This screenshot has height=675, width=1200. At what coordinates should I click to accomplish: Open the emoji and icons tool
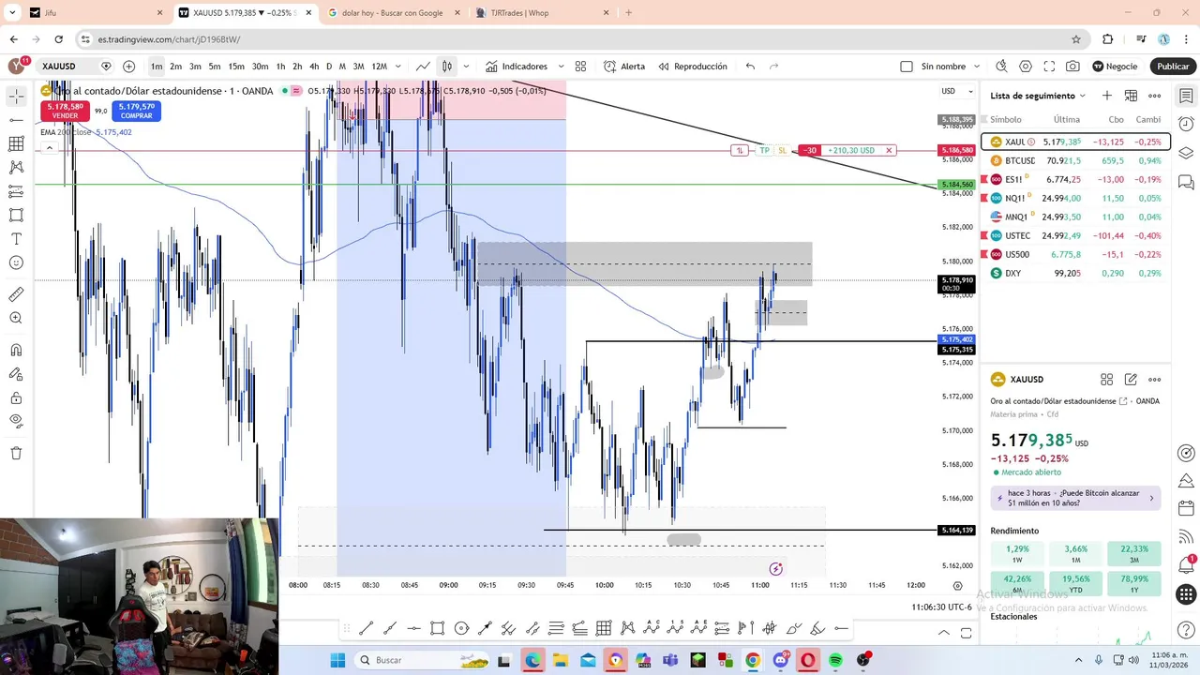16,262
